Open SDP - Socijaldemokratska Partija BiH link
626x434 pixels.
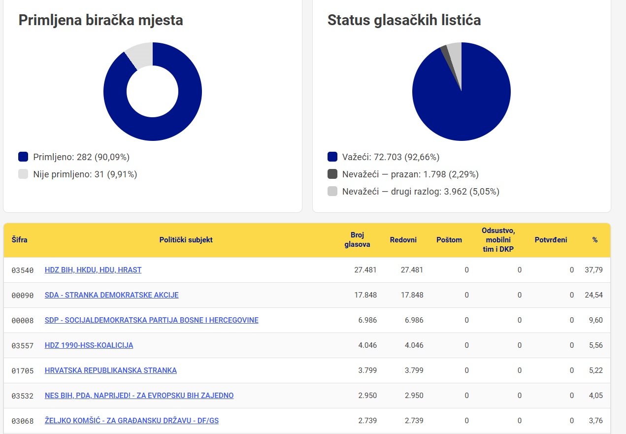(x=152, y=320)
